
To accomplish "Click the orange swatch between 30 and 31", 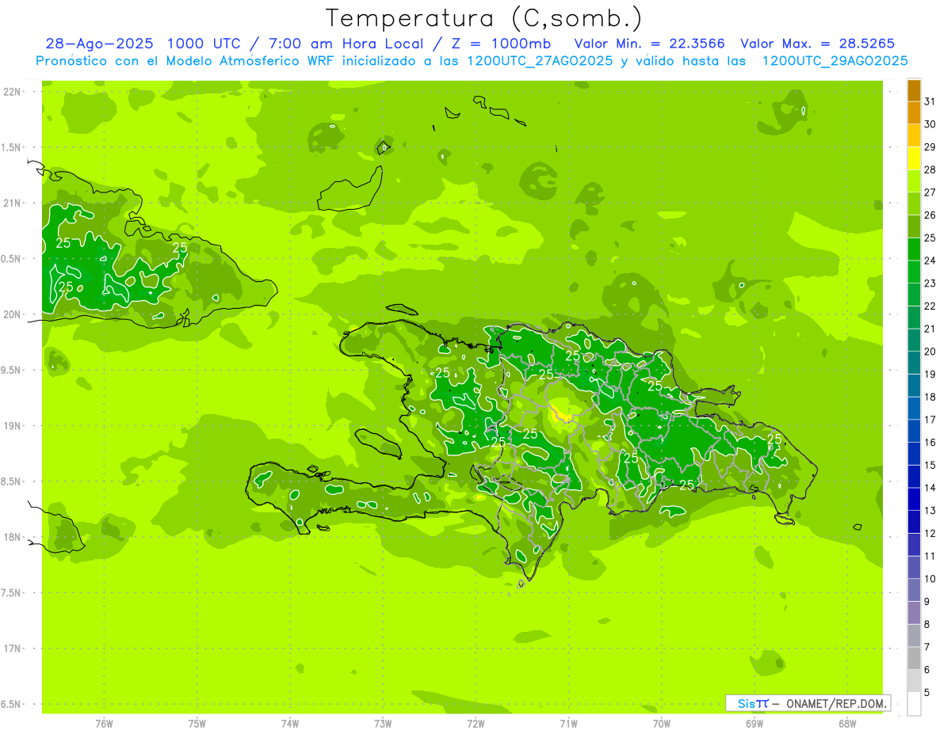I will tap(914, 113).
